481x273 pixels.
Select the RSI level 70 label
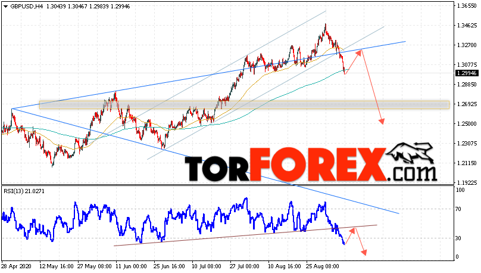click(x=458, y=209)
